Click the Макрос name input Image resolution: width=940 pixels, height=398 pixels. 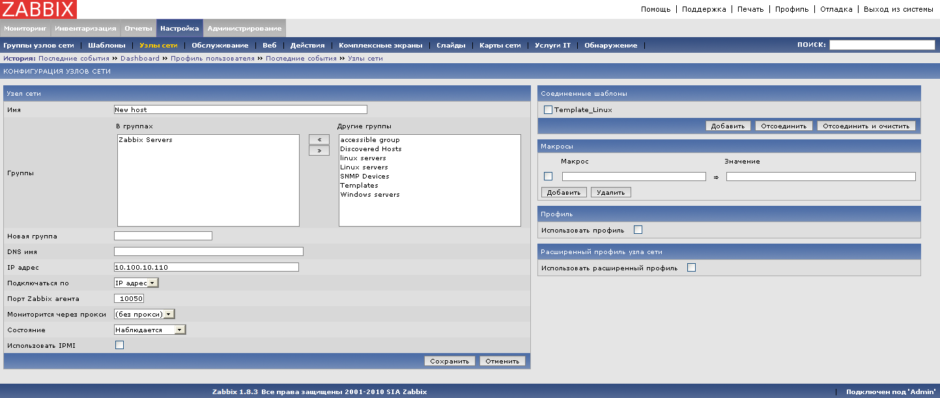tap(634, 177)
